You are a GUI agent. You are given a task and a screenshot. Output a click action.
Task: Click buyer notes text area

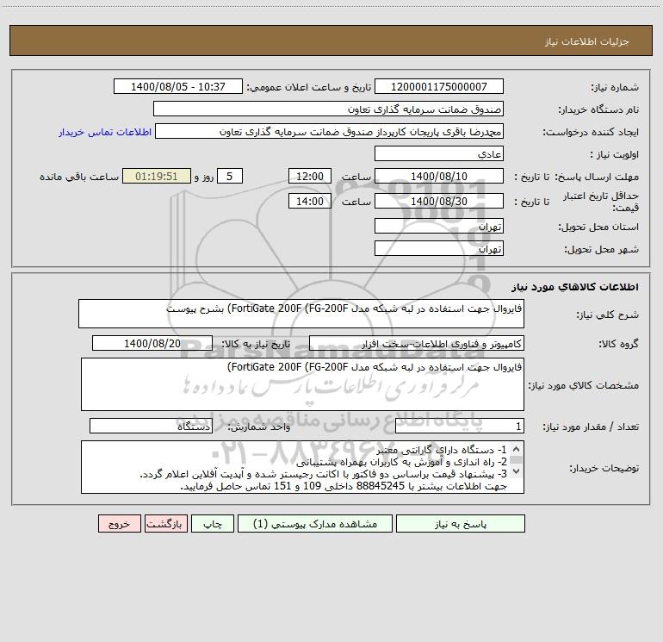pyautogui.click(x=302, y=467)
